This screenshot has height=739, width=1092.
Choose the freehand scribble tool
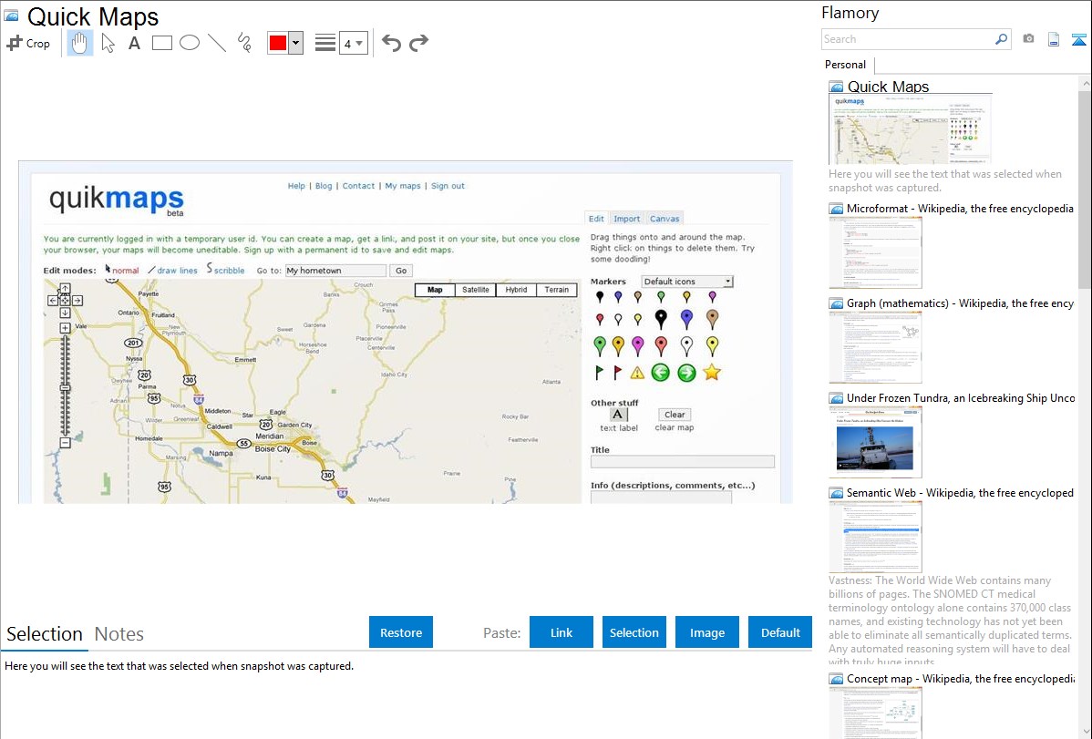[244, 43]
